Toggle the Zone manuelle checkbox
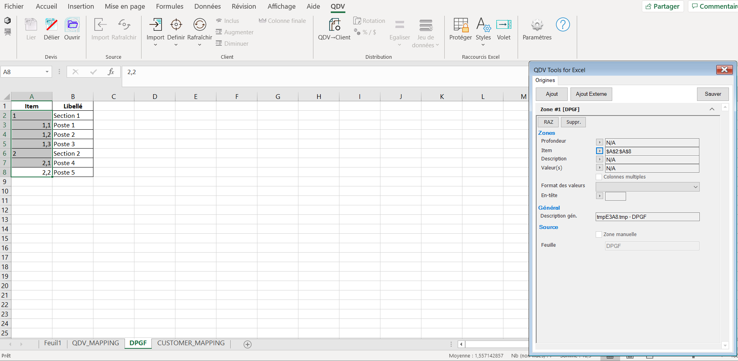This screenshot has height=361, width=738. [x=599, y=234]
